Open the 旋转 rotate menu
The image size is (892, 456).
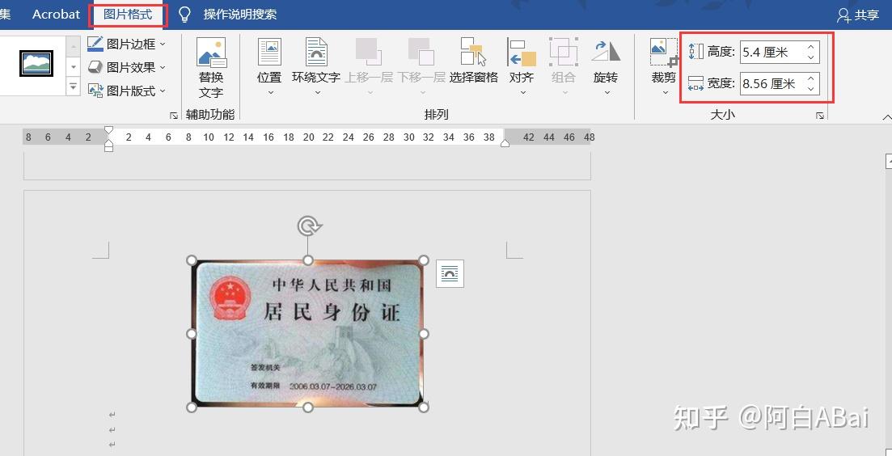pos(605,67)
